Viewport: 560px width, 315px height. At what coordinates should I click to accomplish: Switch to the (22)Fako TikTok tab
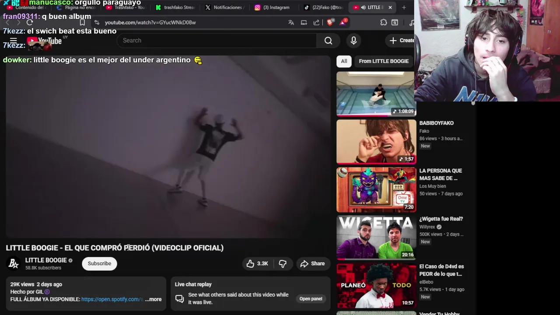tap(324, 7)
